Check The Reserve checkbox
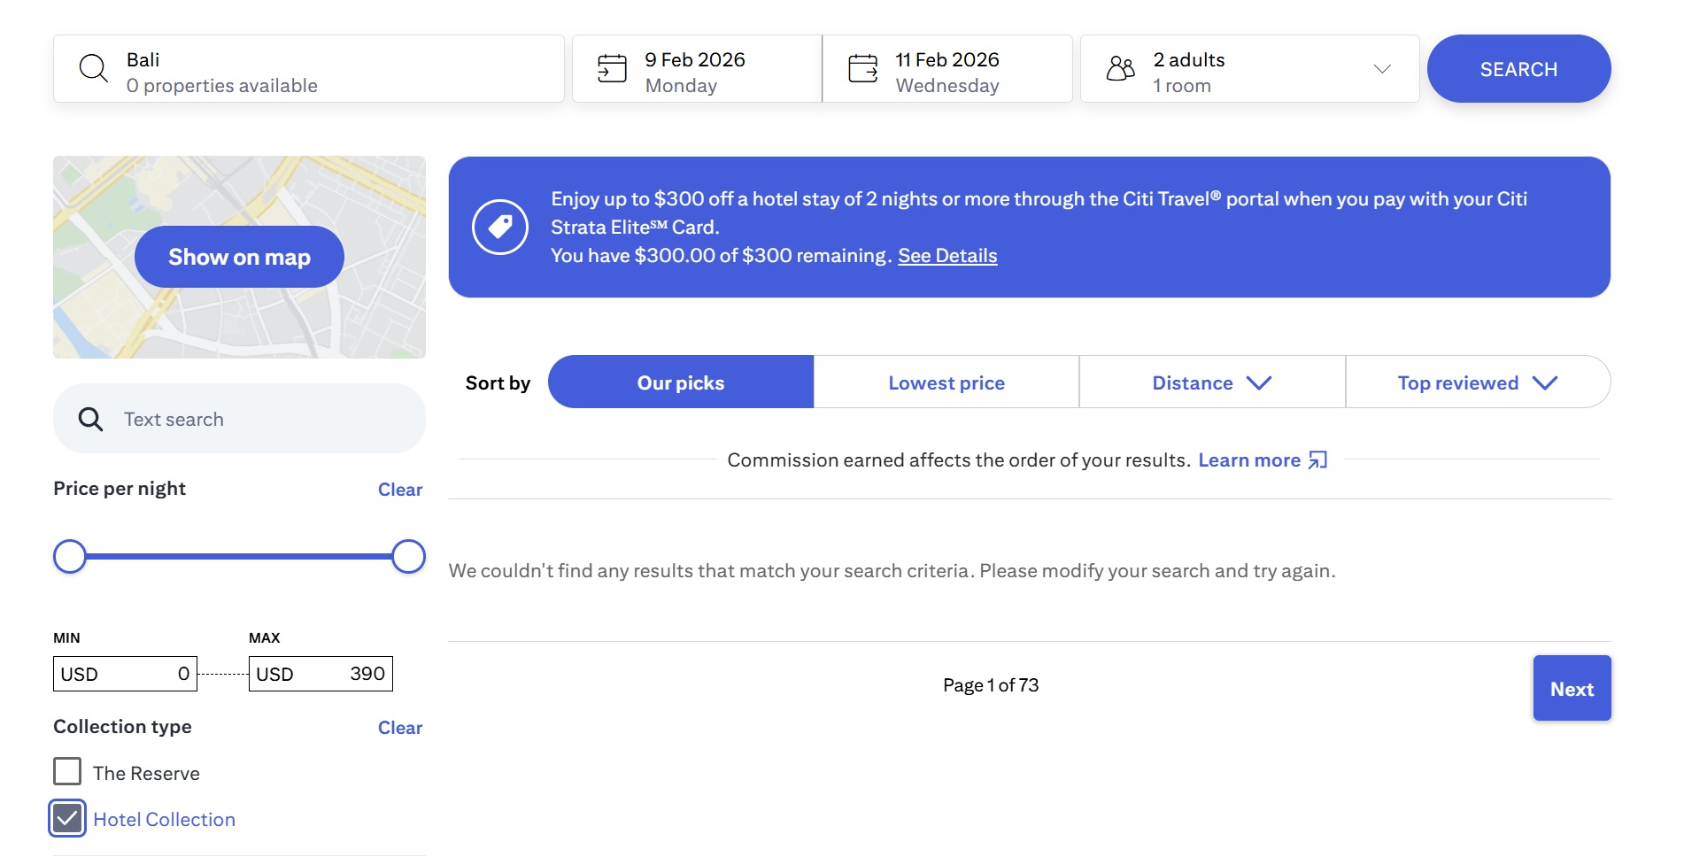This screenshot has height=865, width=1692. click(67, 772)
